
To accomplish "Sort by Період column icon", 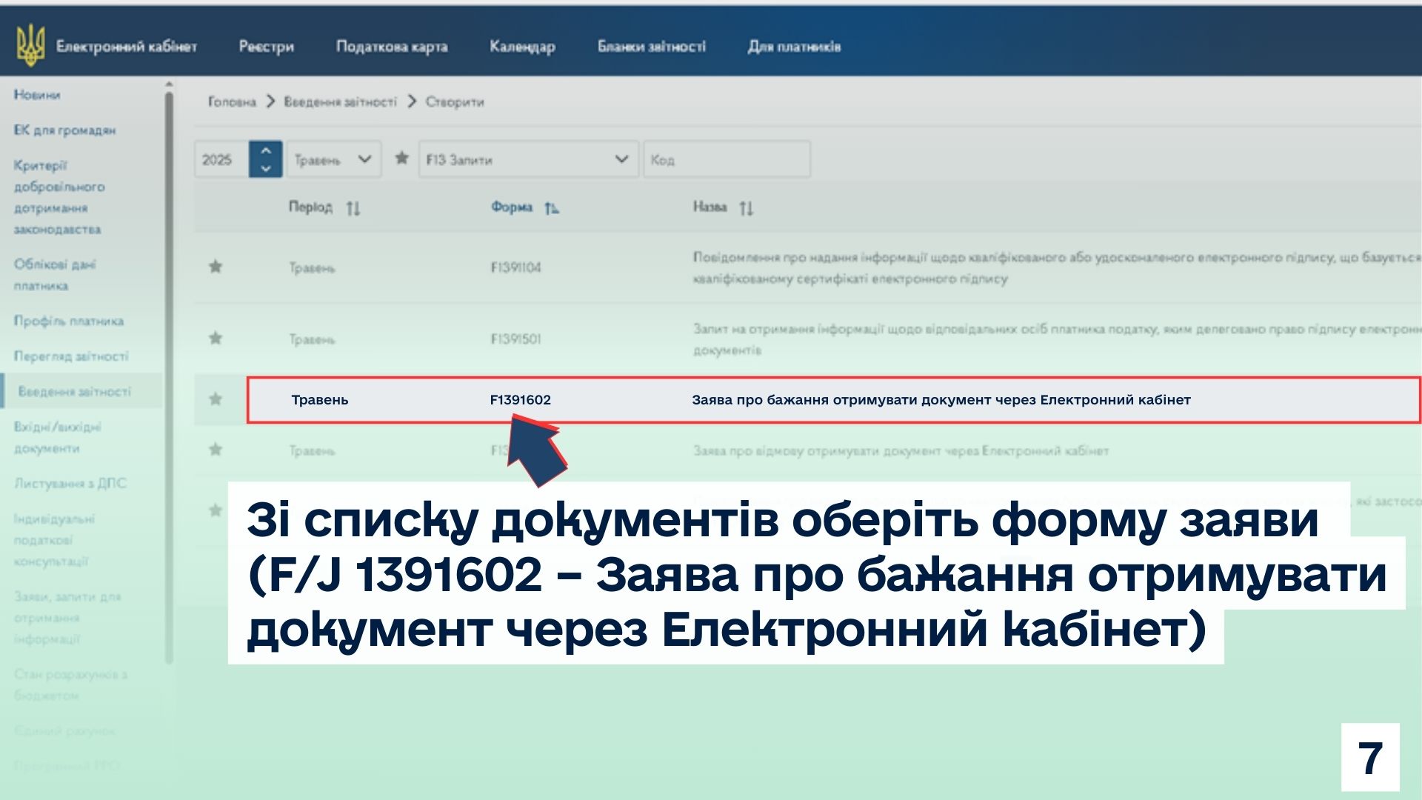I will (x=353, y=208).
